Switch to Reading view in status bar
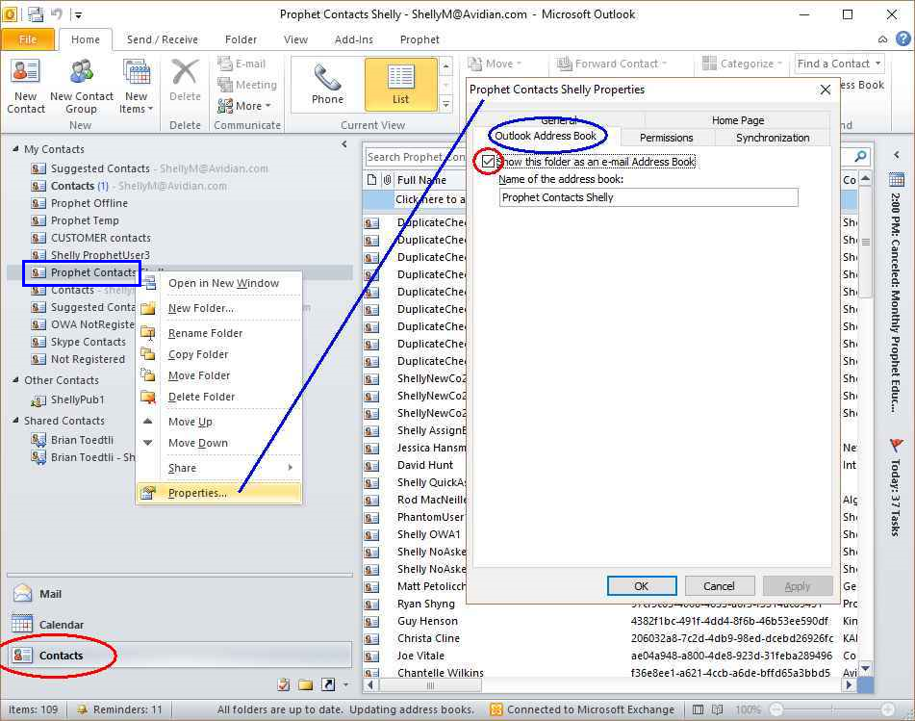The height and width of the screenshot is (721, 915). (x=717, y=709)
